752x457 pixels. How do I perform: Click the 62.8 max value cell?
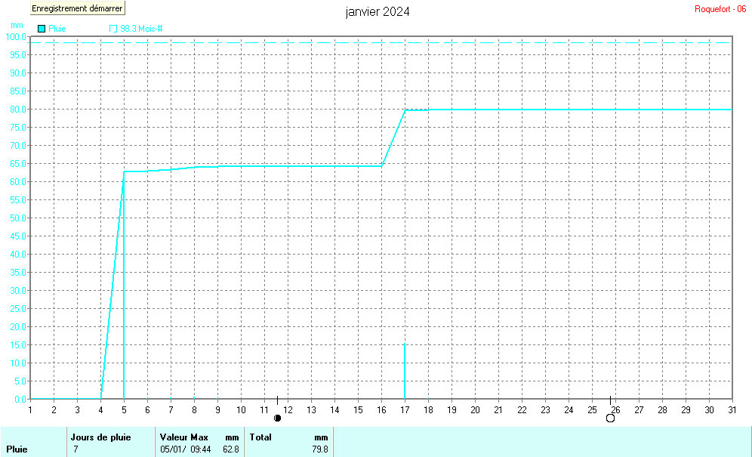[231, 449]
